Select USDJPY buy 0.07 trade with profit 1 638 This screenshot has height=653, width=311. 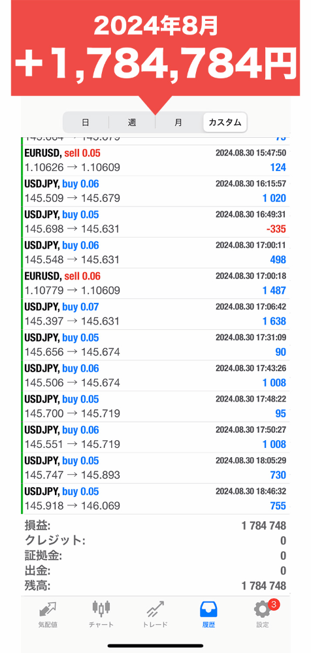(x=155, y=315)
